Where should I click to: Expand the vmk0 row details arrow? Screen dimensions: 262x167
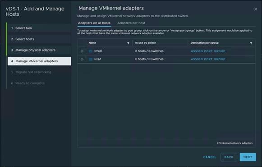pyautogui.click(x=82, y=51)
